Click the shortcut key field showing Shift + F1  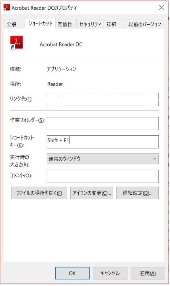coord(103,142)
